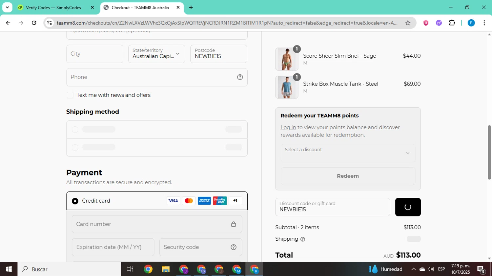Click the Security code help icon
Screen dimensions: 492x276
[x=234, y=247]
